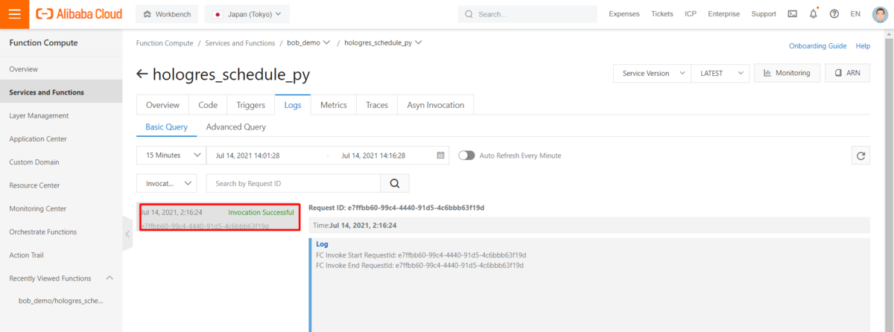Expand the hologres_schedule_py breadcrumb dropdown

pyautogui.click(x=418, y=43)
